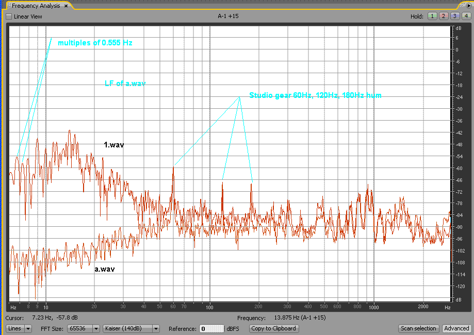Click the 60 Hz hum peak on the graph
474x335 pixels.
pyautogui.click(x=173, y=167)
